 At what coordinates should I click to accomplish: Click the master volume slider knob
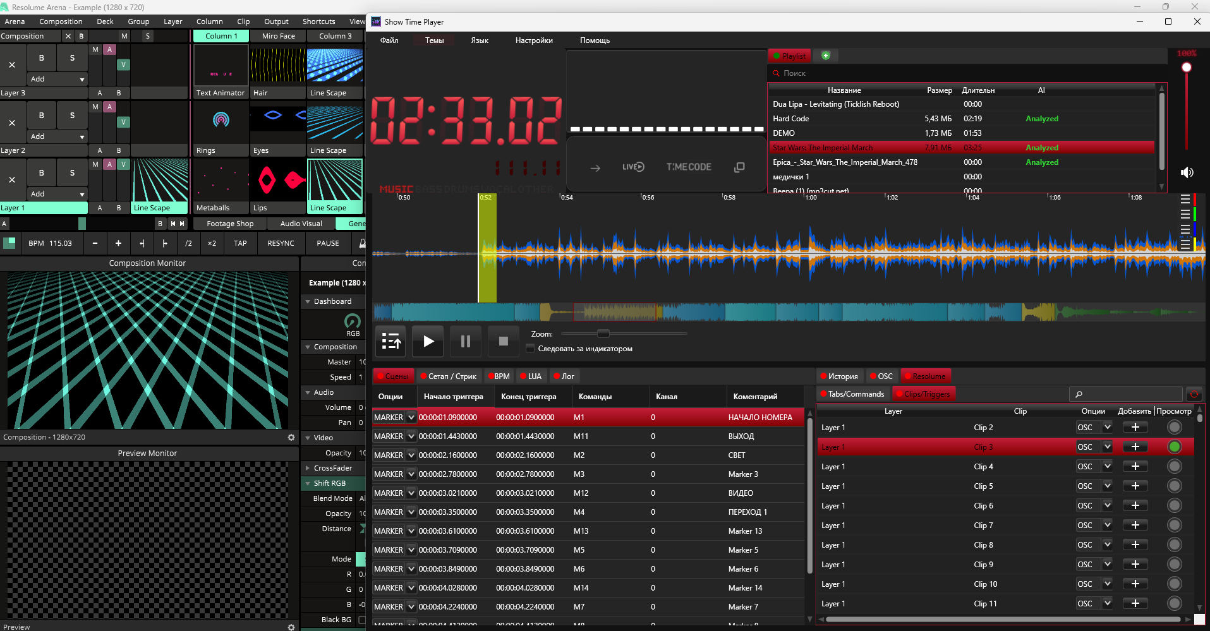coord(1187,68)
